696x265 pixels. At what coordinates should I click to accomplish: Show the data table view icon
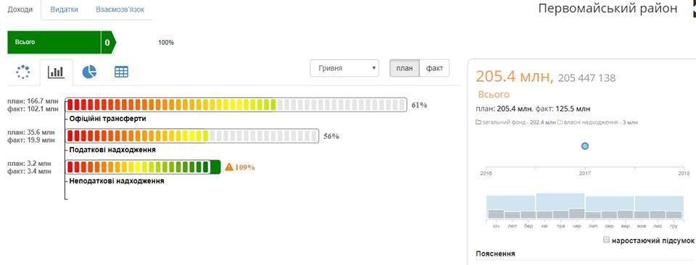coord(121,72)
